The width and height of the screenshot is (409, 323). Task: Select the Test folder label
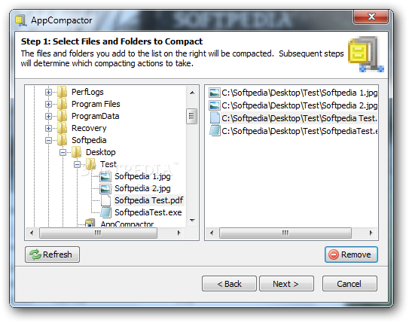point(108,164)
